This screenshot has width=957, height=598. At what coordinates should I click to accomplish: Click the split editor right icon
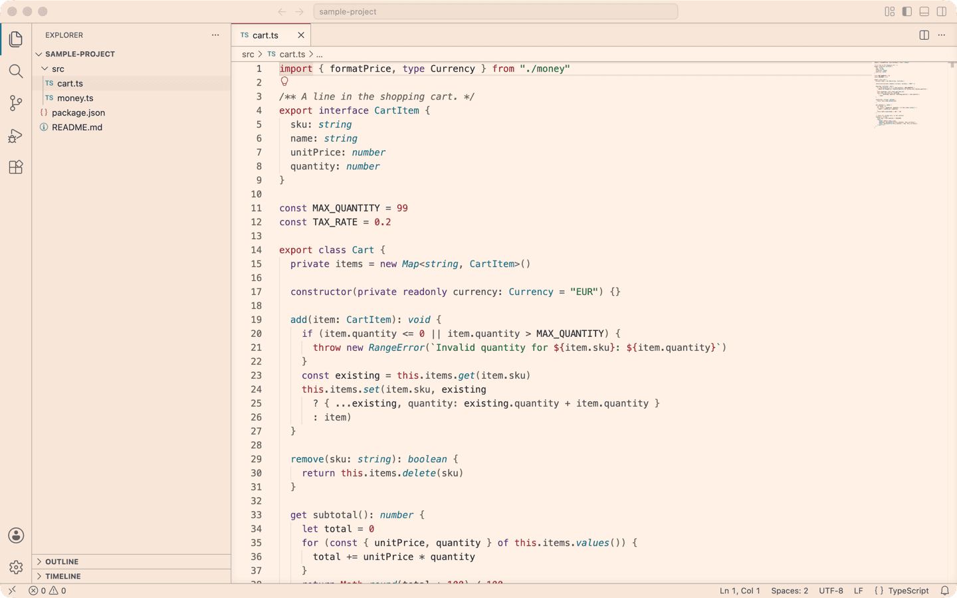click(924, 35)
